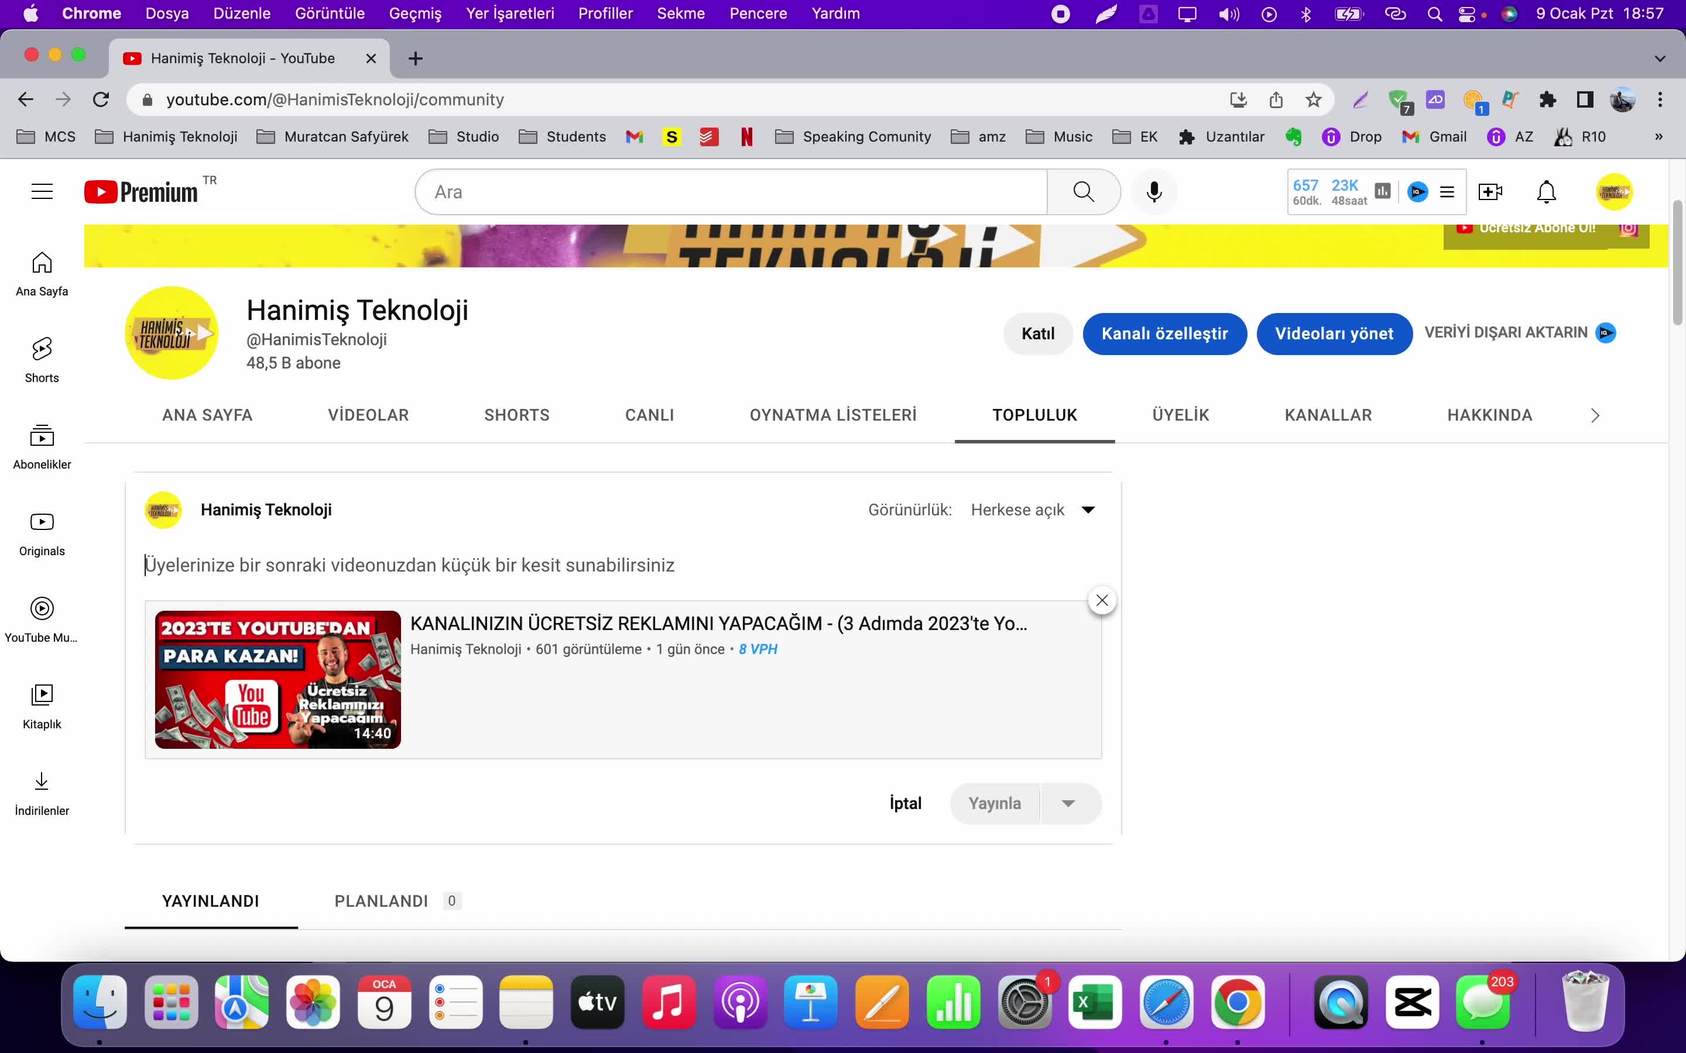Go back with browser back arrow

(26, 99)
